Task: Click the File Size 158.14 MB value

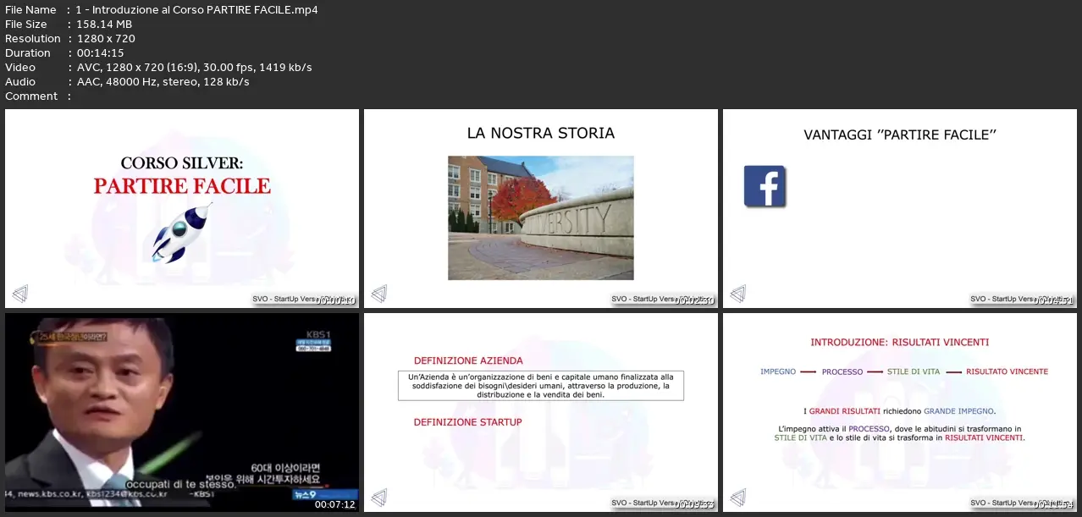Action: pos(104,24)
